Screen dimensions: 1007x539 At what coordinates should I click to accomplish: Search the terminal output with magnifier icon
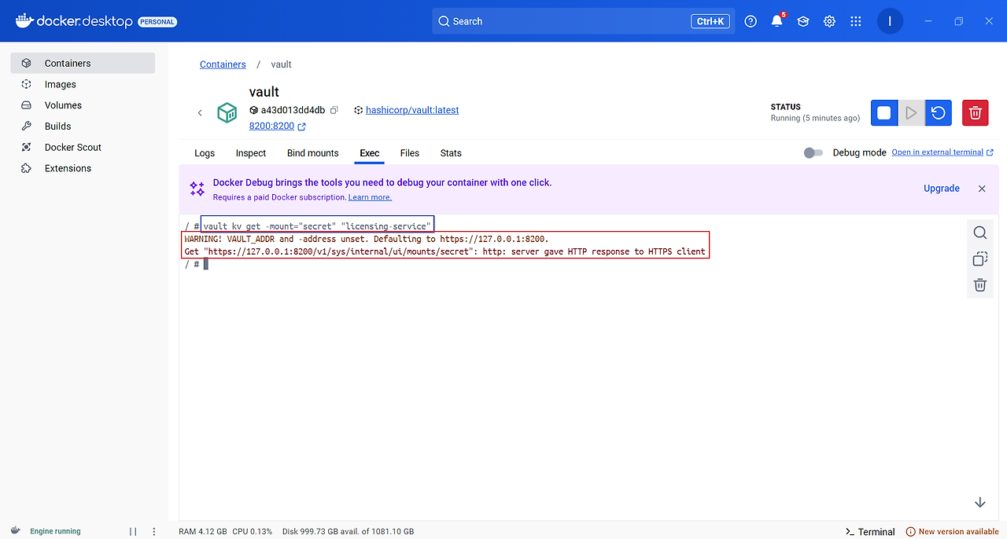pyautogui.click(x=979, y=233)
